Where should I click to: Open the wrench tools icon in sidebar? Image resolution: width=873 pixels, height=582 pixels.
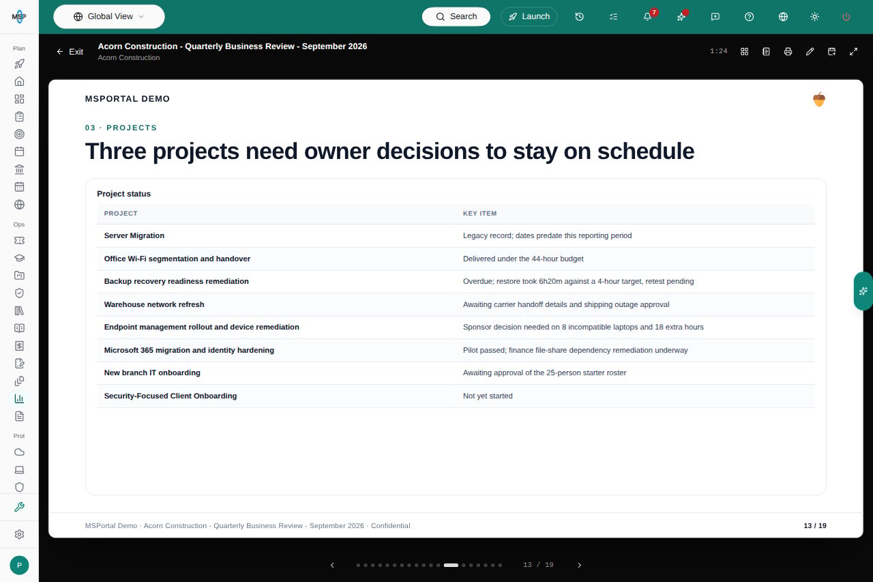(x=19, y=507)
